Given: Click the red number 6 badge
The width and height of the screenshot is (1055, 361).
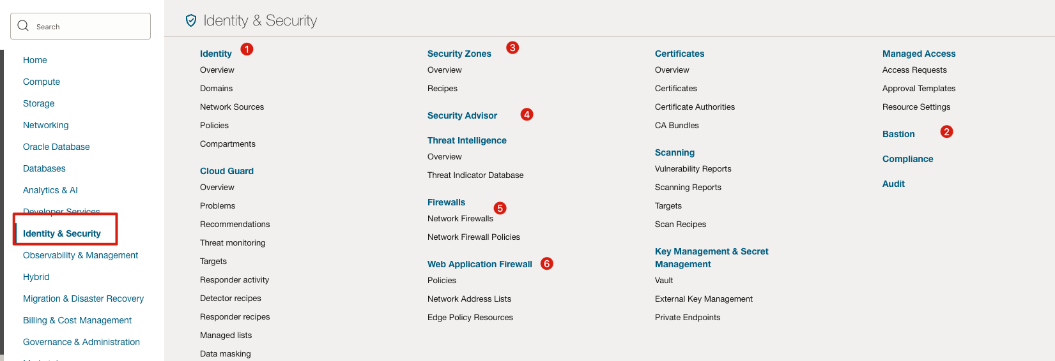Looking at the screenshot, I should [547, 263].
